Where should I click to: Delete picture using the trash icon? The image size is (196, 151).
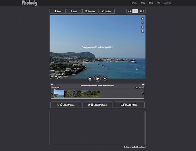tap(143, 31)
